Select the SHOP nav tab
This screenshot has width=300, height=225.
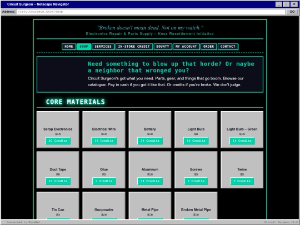84,47
